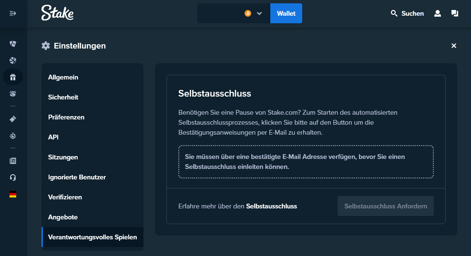Expand the sidebar with the arrow menu icon
This screenshot has width=471, height=256.
click(x=12, y=13)
